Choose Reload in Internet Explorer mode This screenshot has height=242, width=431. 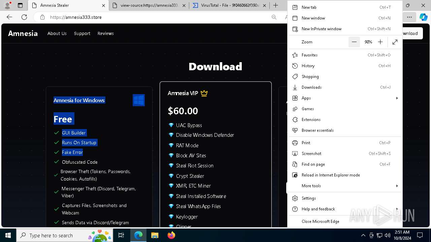coord(345,175)
